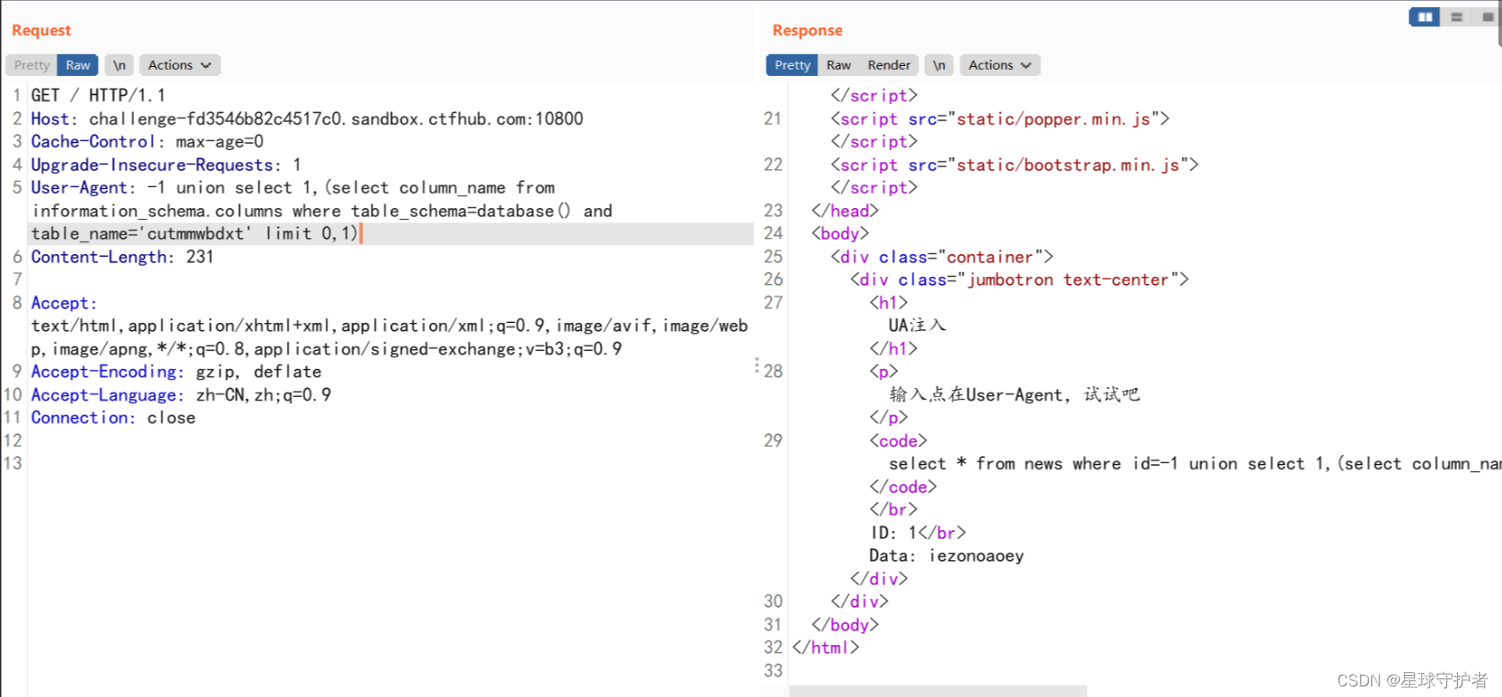This screenshot has height=697, width=1502.
Task: Click the div class="container" line
Action: click(942, 257)
